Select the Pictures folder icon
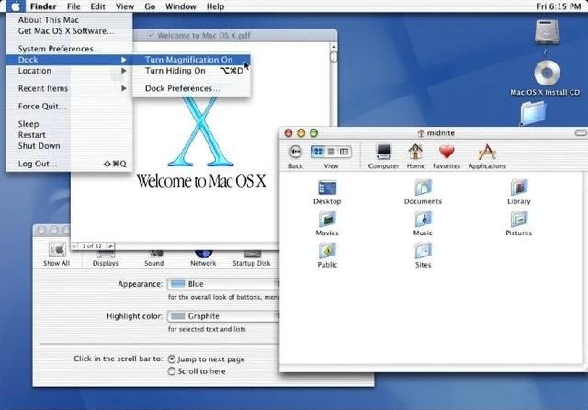 click(x=519, y=219)
